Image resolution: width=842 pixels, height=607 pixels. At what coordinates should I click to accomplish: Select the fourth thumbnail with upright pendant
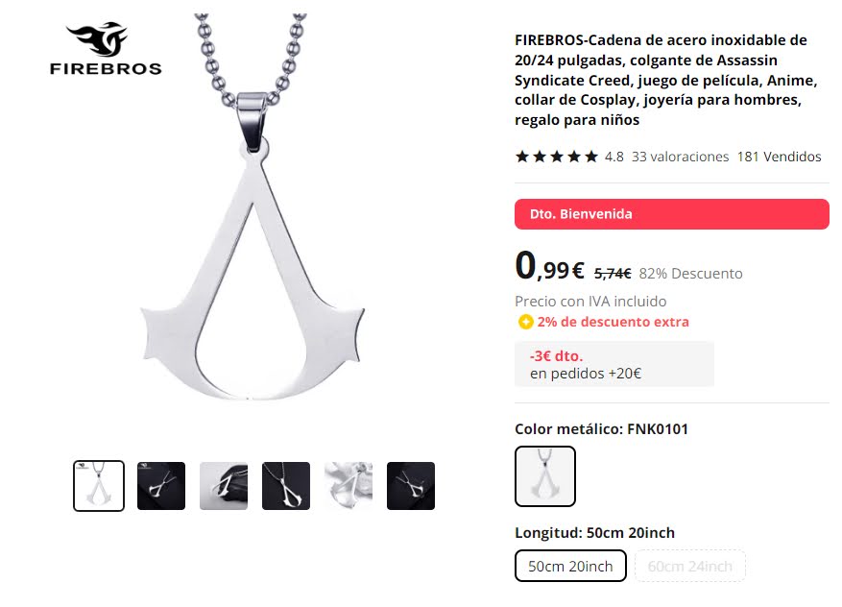click(286, 486)
